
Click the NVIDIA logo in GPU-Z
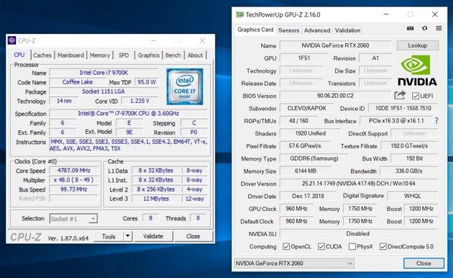[x=418, y=71]
